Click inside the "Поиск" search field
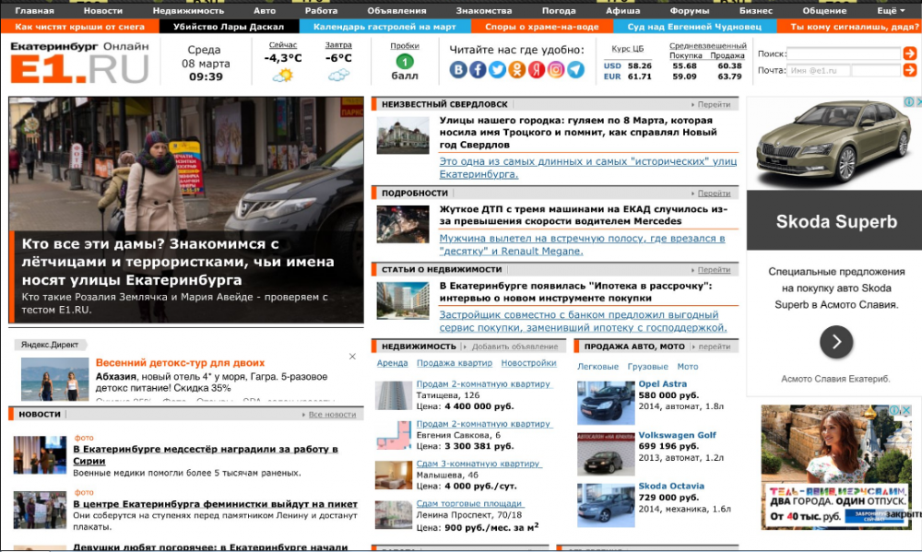This screenshot has width=922, height=552. [x=844, y=53]
